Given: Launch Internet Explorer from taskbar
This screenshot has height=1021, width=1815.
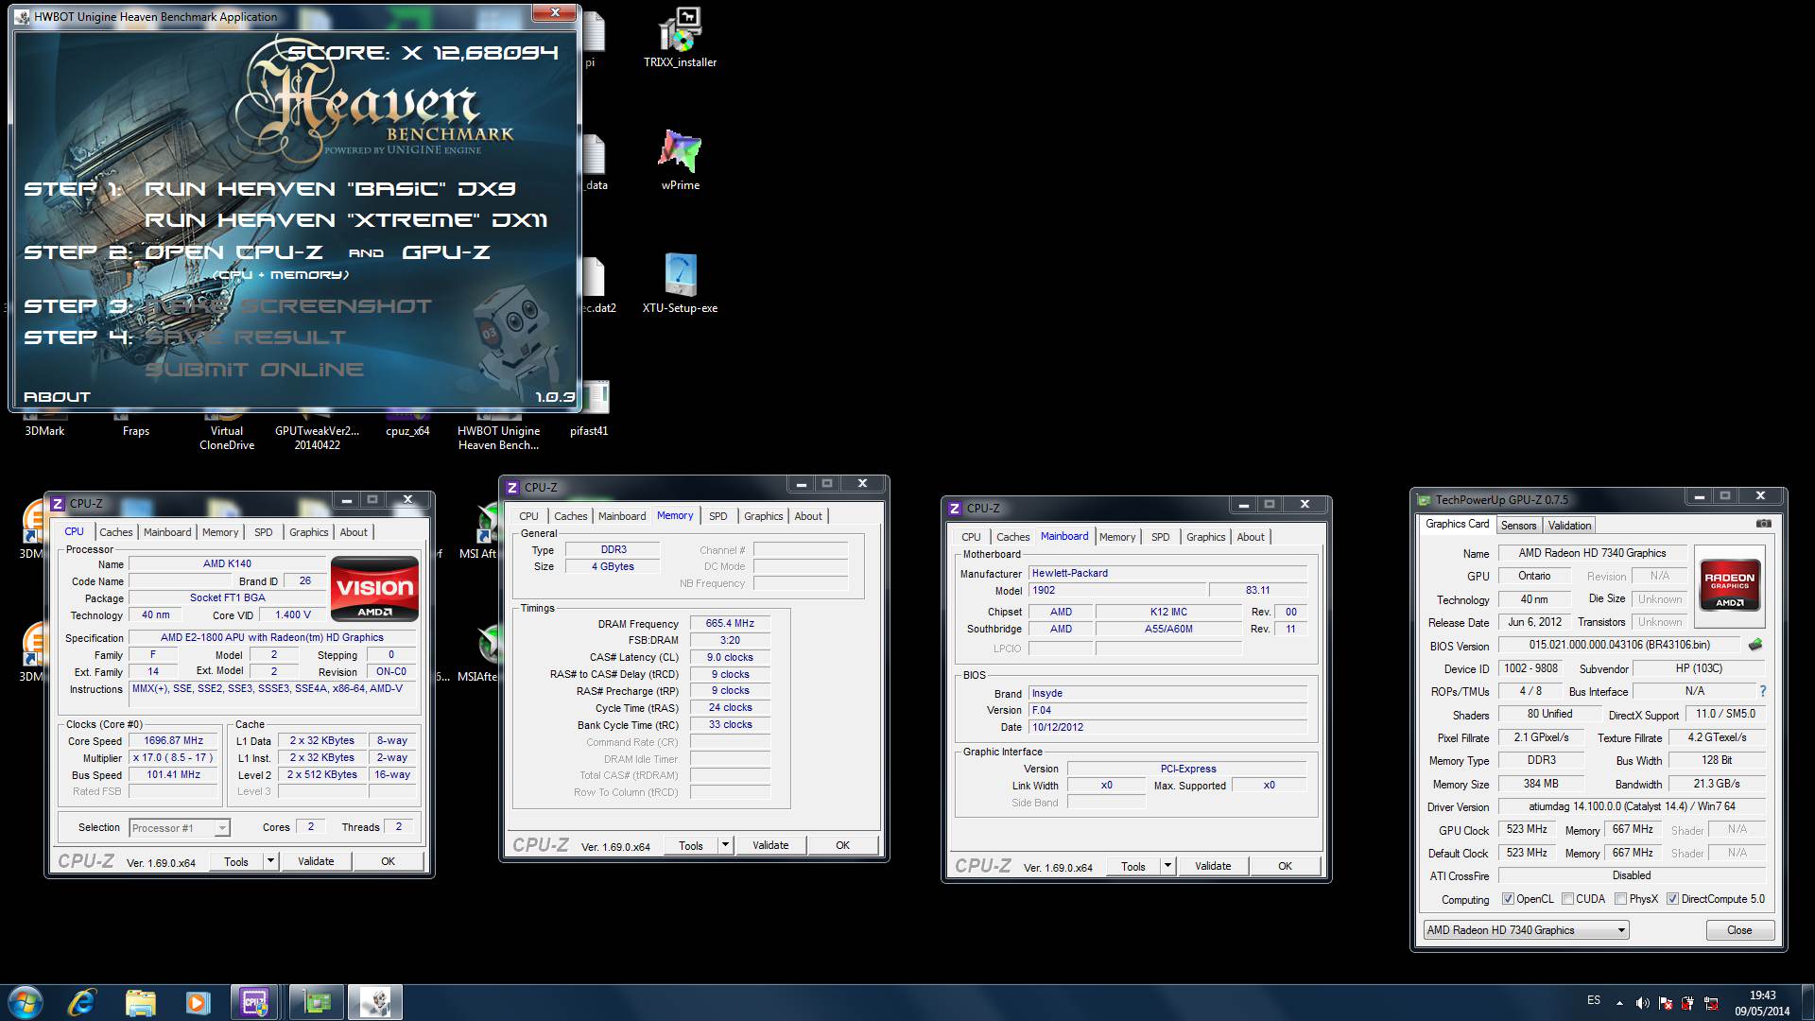Looking at the screenshot, I should tap(83, 1002).
